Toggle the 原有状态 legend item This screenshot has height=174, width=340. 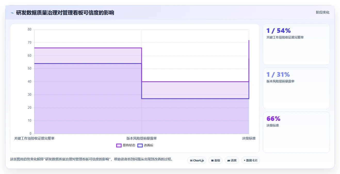[x=126, y=145]
